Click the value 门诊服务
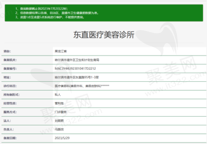The height and width of the screenshot is (144, 207). click(x=61, y=112)
